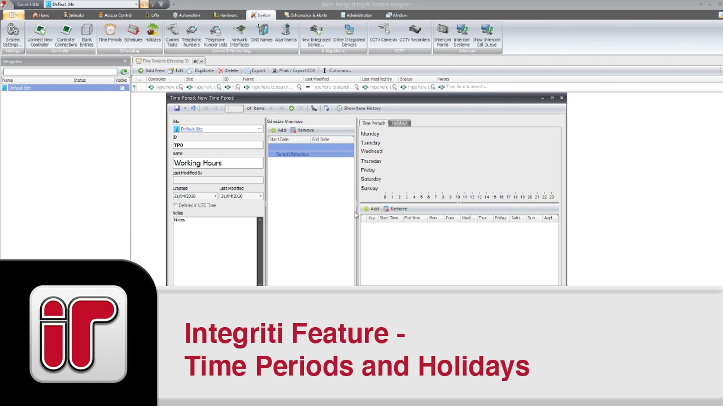This screenshot has height=406, width=723.
Task: Open Controller Connections
Action: tap(66, 35)
